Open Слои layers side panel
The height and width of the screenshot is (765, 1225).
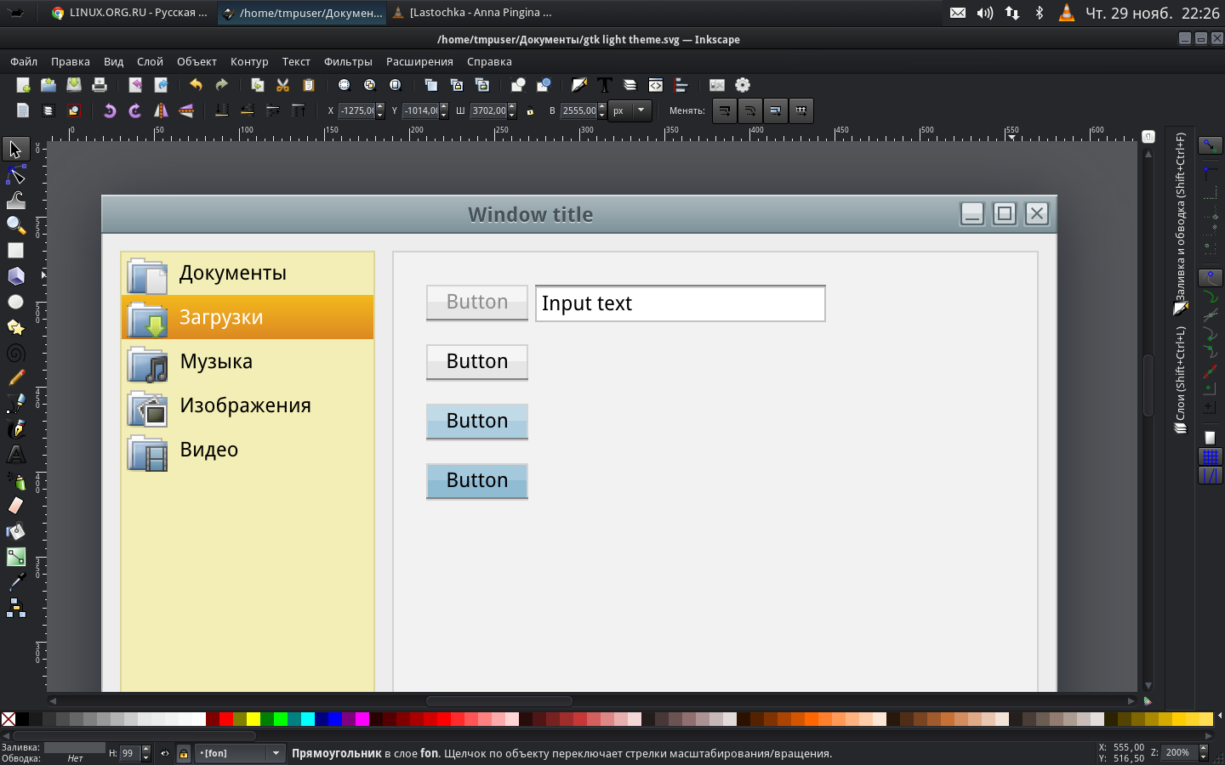1181,379
